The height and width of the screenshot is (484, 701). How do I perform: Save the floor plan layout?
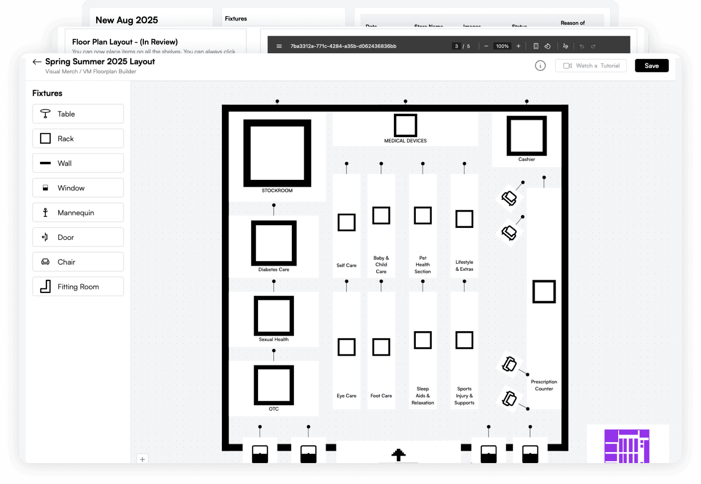(x=651, y=66)
